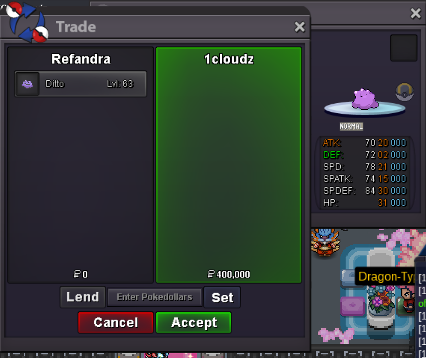Click the purple cushion on the map

click(352, 306)
